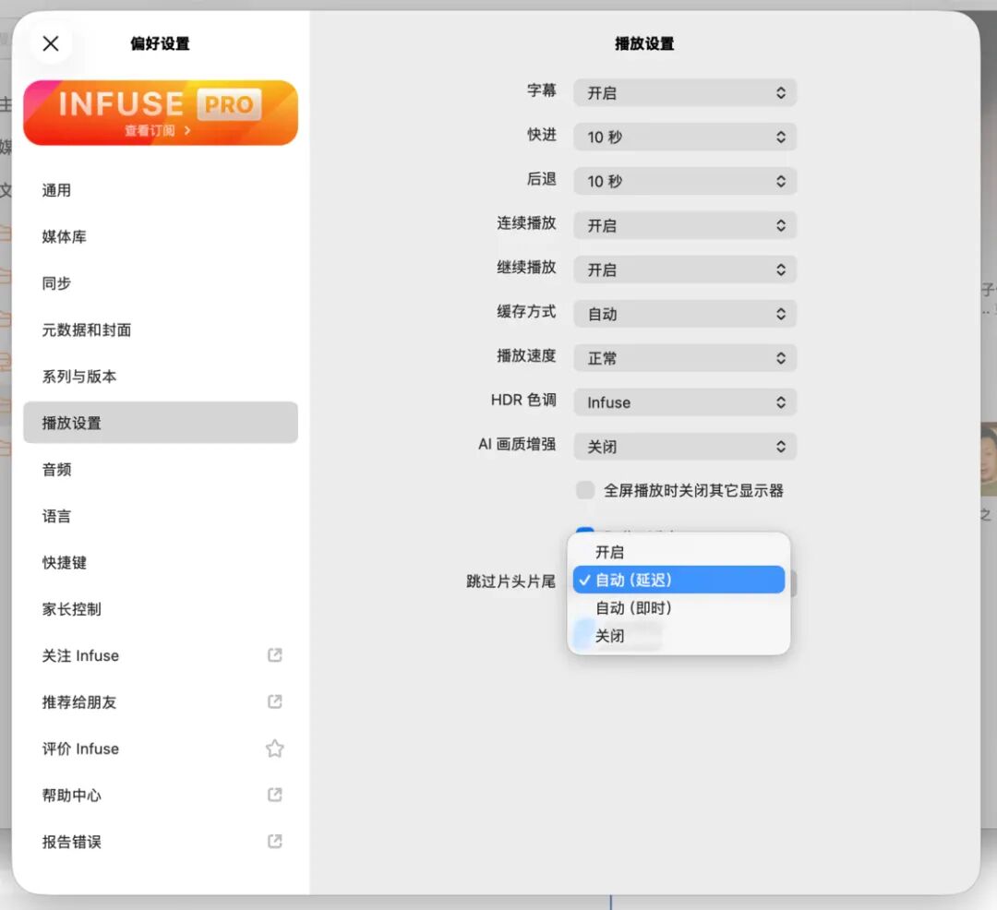Select the 同步 sidebar item

point(161,282)
